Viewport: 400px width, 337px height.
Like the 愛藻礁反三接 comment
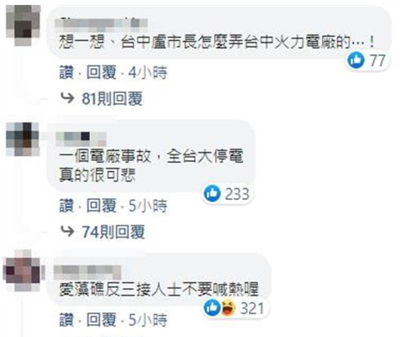tap(67, 320)
